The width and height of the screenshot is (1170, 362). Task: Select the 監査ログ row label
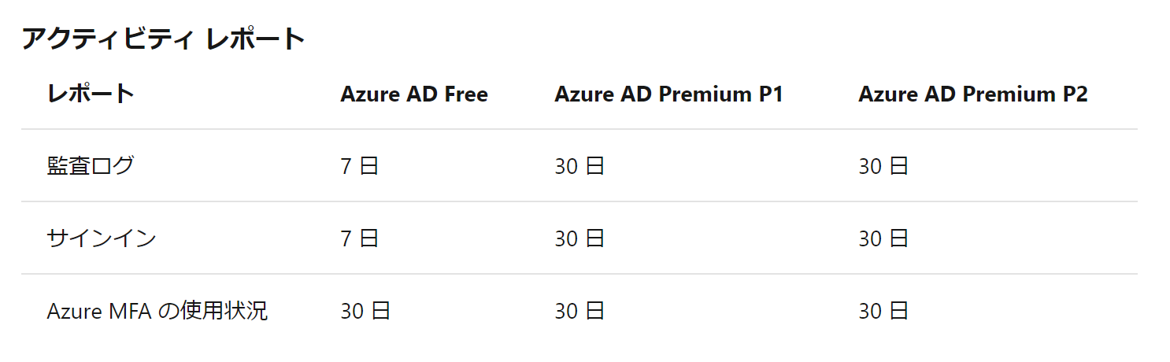point(91,166)
